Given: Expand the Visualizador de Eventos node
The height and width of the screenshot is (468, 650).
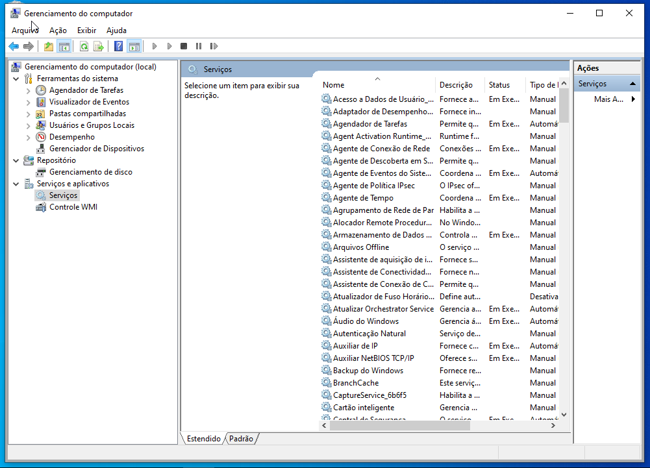Looking at the screenshot, I should (28, 102).
